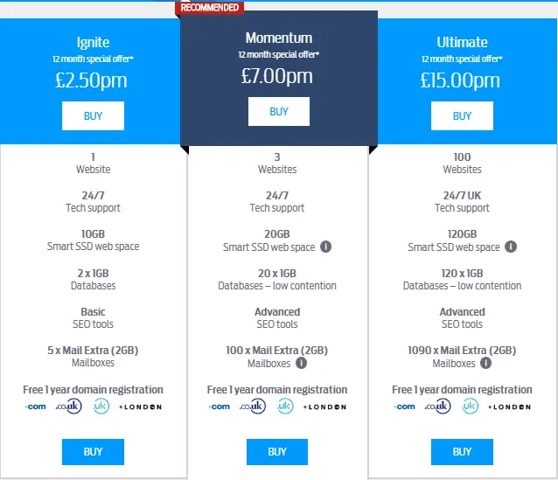
Task: Click the bottom BUY button under Ignite
Action: pos(93,452)
